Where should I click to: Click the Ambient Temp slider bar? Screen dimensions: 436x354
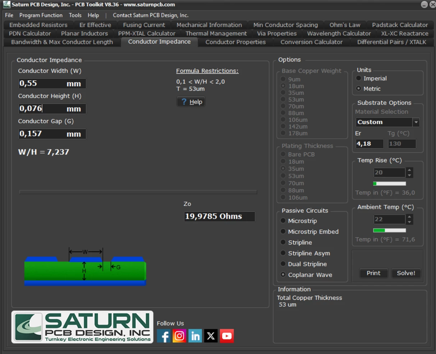[x=390, y=230]
